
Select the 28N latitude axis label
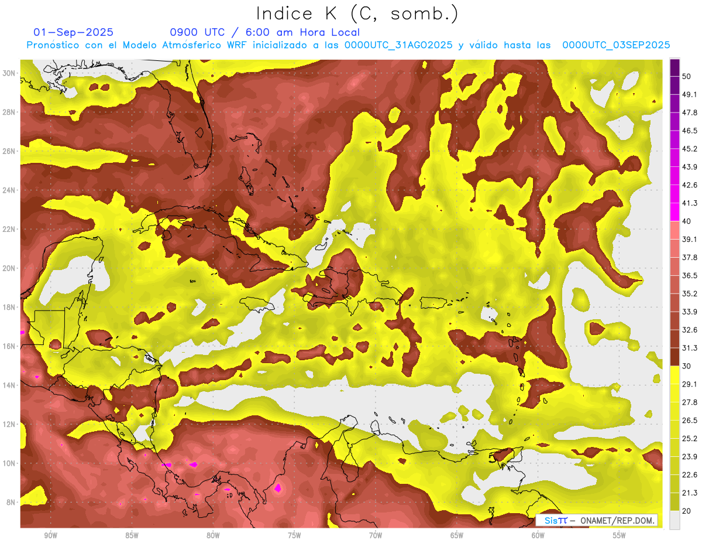click(9, 112)
